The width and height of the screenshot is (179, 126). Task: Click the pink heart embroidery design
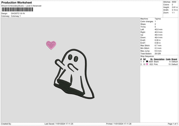click(51, 45)
